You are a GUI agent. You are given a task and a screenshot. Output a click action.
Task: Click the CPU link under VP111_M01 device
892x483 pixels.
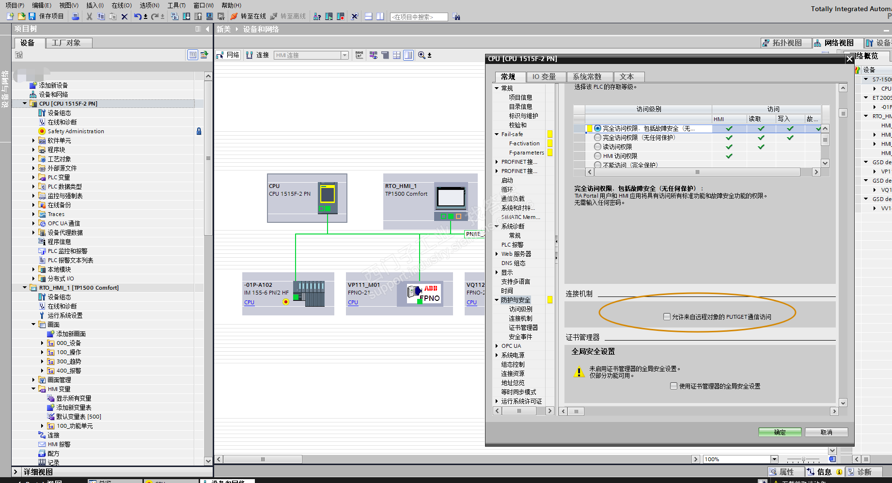(x=353, y=302)
